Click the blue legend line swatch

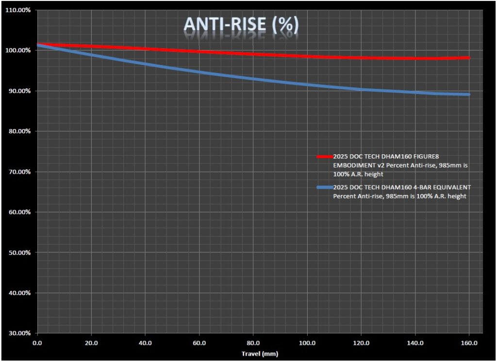click(324, 187)
